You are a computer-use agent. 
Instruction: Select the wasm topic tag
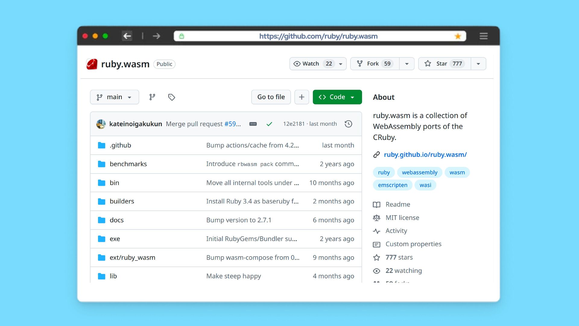pos(457,172)
